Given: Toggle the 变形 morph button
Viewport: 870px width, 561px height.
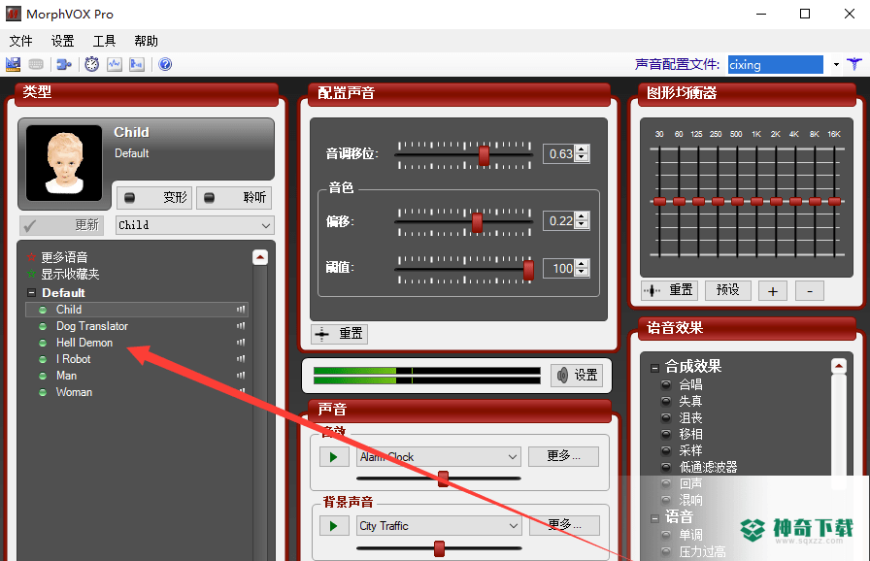Looking at the screenshot, I should [154, 197].
